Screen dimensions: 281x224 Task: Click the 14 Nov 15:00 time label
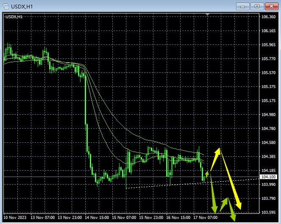tap(96, 218)
